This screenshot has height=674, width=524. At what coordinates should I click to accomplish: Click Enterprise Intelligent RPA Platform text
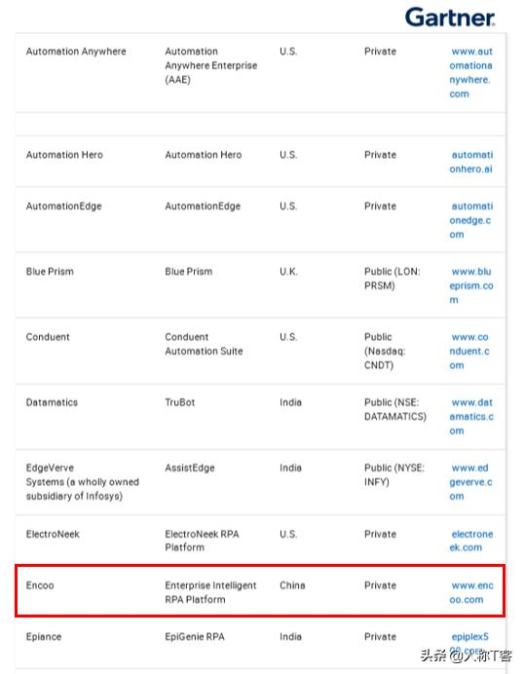click(x=210, y=592)
